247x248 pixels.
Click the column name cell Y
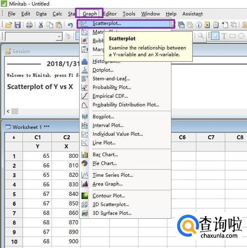(37, 146)
